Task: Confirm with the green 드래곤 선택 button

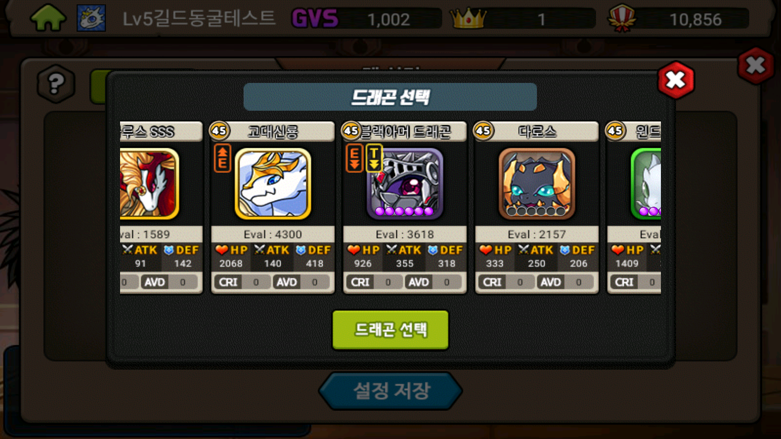Action: click(x=390, y=330)
